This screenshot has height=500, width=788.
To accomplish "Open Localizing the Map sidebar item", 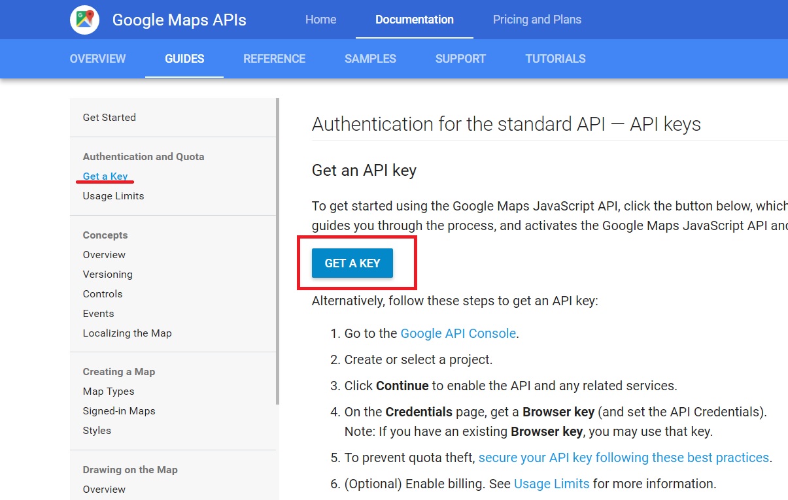I will coord(127,333).
